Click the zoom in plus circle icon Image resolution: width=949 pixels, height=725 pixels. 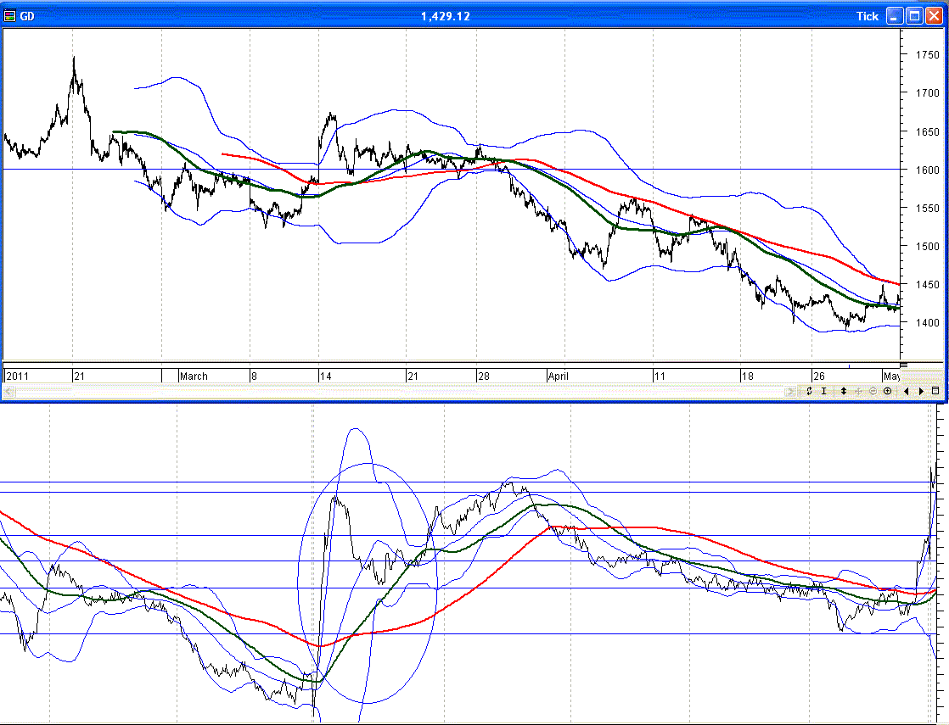click(888, 391)
